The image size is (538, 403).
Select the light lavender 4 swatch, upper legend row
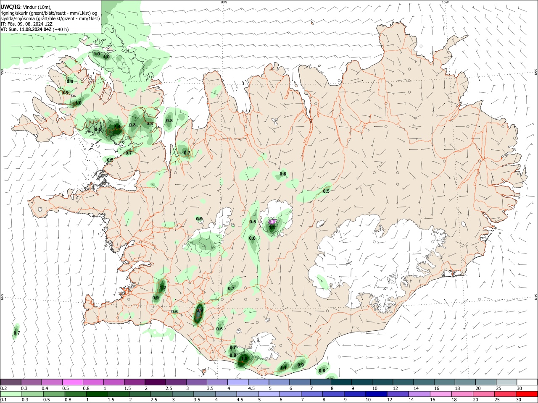tap(237, 382)
